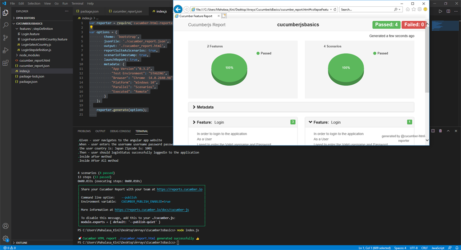The image size is (461, 250).
Task: Click the green Passed: 4 button
Action: pos(386,25)
